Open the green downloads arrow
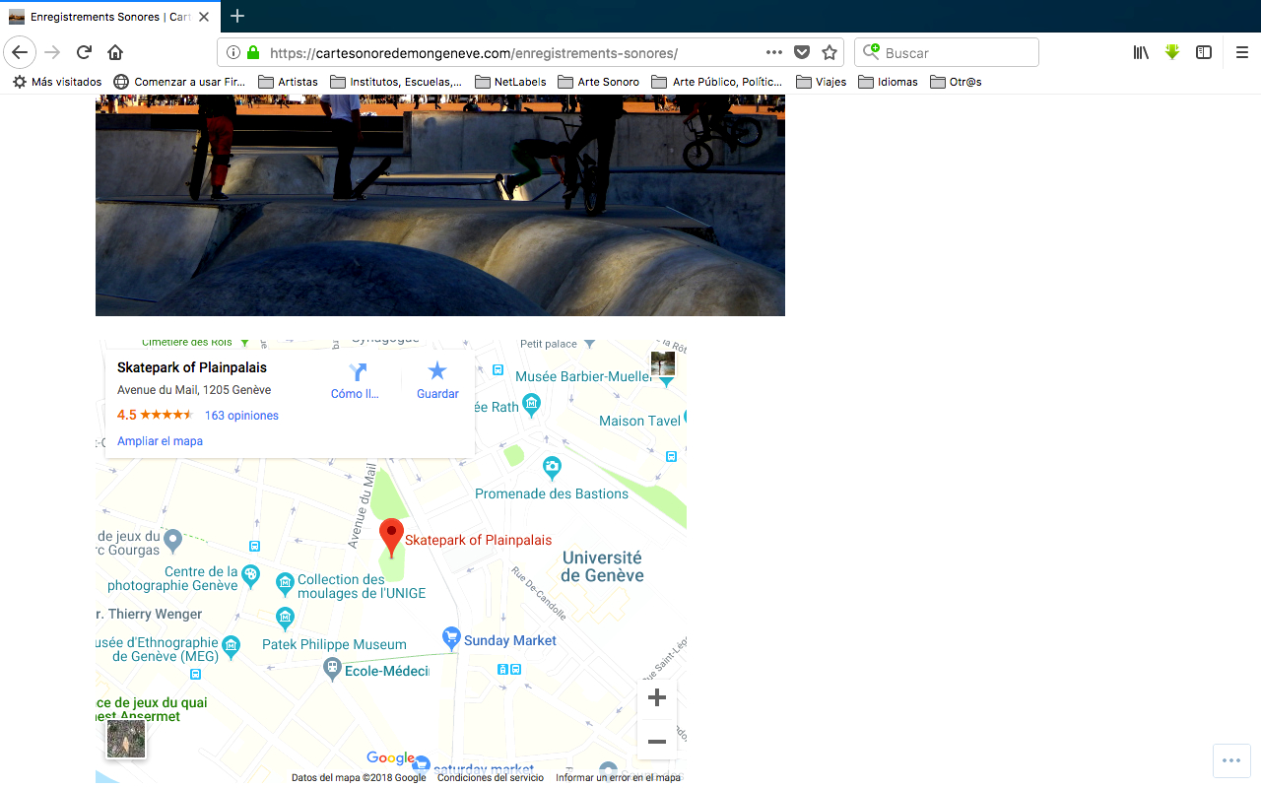 (x=1171, y=52)
